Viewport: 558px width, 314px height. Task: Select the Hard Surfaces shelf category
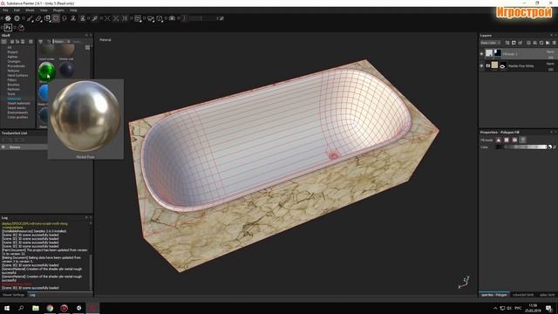click(x=17, y=76)
